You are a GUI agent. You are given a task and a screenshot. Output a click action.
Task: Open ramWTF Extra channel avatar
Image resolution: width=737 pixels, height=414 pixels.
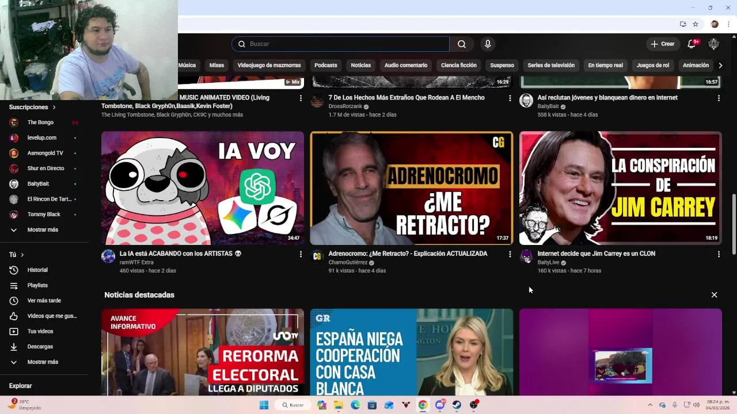[108, 256]
